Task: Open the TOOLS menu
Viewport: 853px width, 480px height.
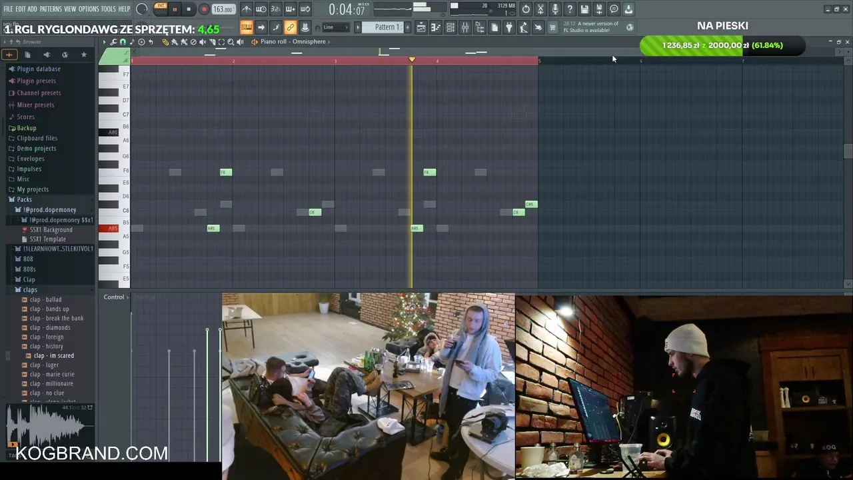Action: coord(108,9)
